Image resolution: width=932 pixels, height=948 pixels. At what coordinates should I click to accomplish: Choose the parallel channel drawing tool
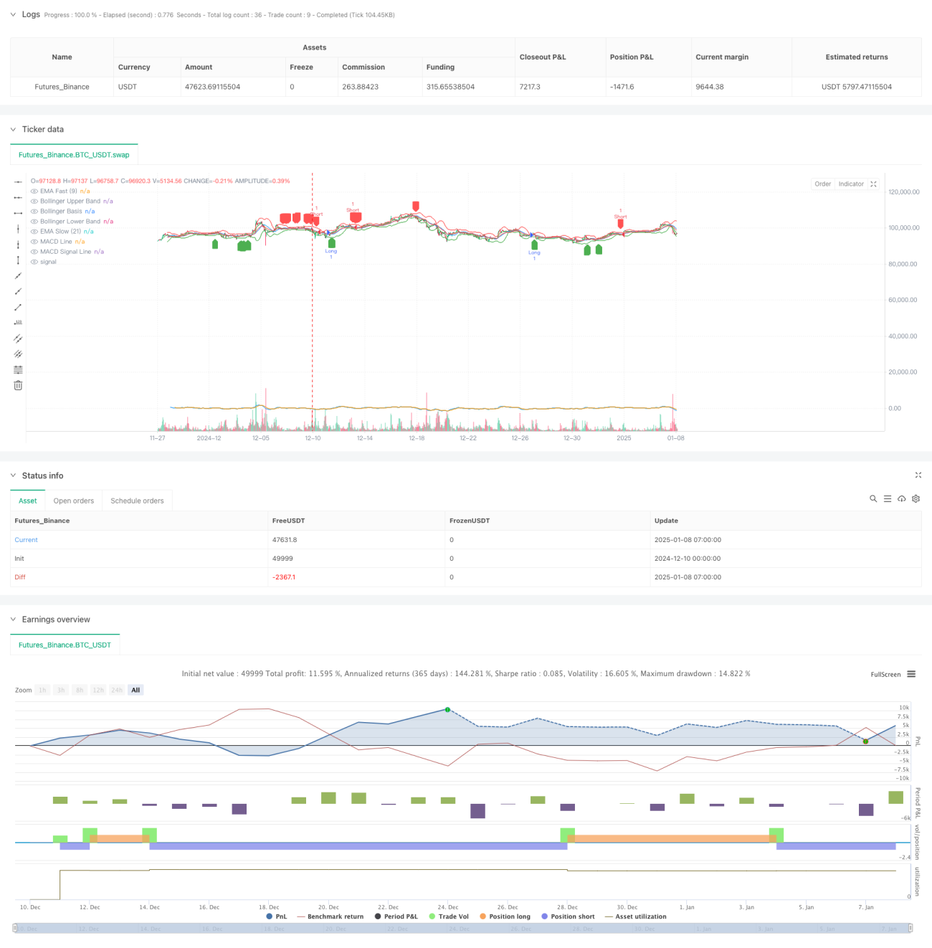pos(18,338)
